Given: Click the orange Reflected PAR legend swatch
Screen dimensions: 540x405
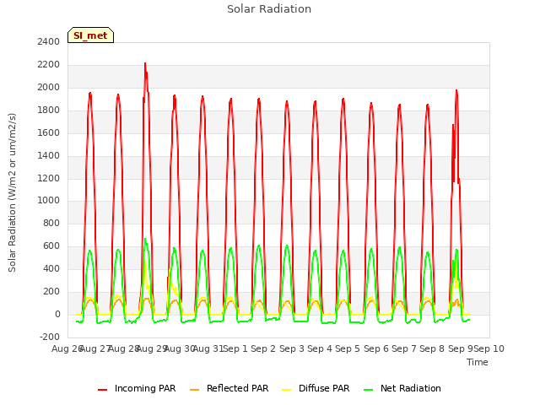Looking at the screenshot, I should click(x=195, y=390).
